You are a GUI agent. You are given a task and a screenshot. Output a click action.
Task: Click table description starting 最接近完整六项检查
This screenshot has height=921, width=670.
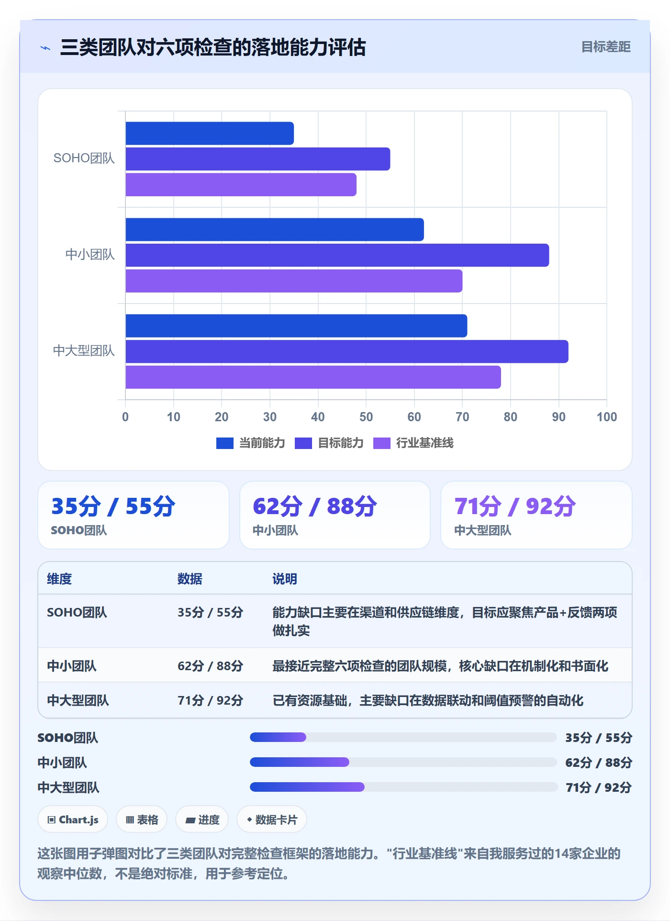tap(440, 666)
